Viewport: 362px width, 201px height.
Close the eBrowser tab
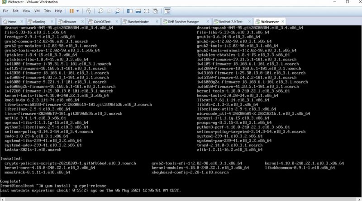[x=82, y=21]
